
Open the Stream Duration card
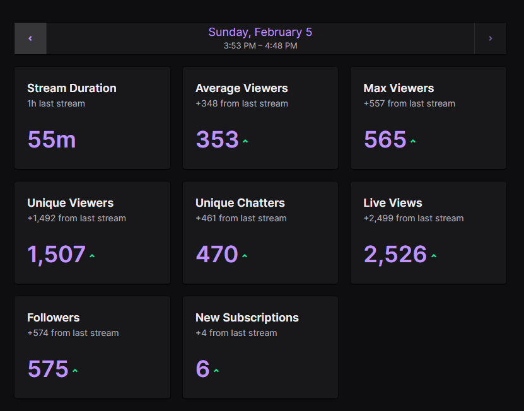click(92, 118)
